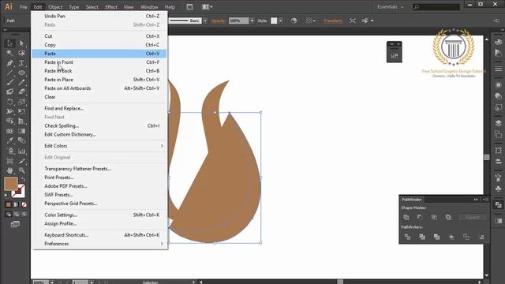Click the Opacity label link
Screen dimensions: 505x284
click(219, 21)
